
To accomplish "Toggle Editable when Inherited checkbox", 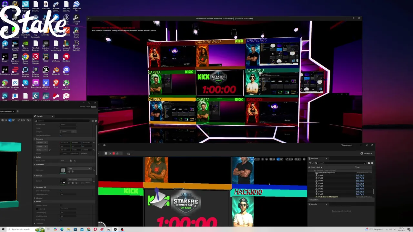I will tap(61, 135).
